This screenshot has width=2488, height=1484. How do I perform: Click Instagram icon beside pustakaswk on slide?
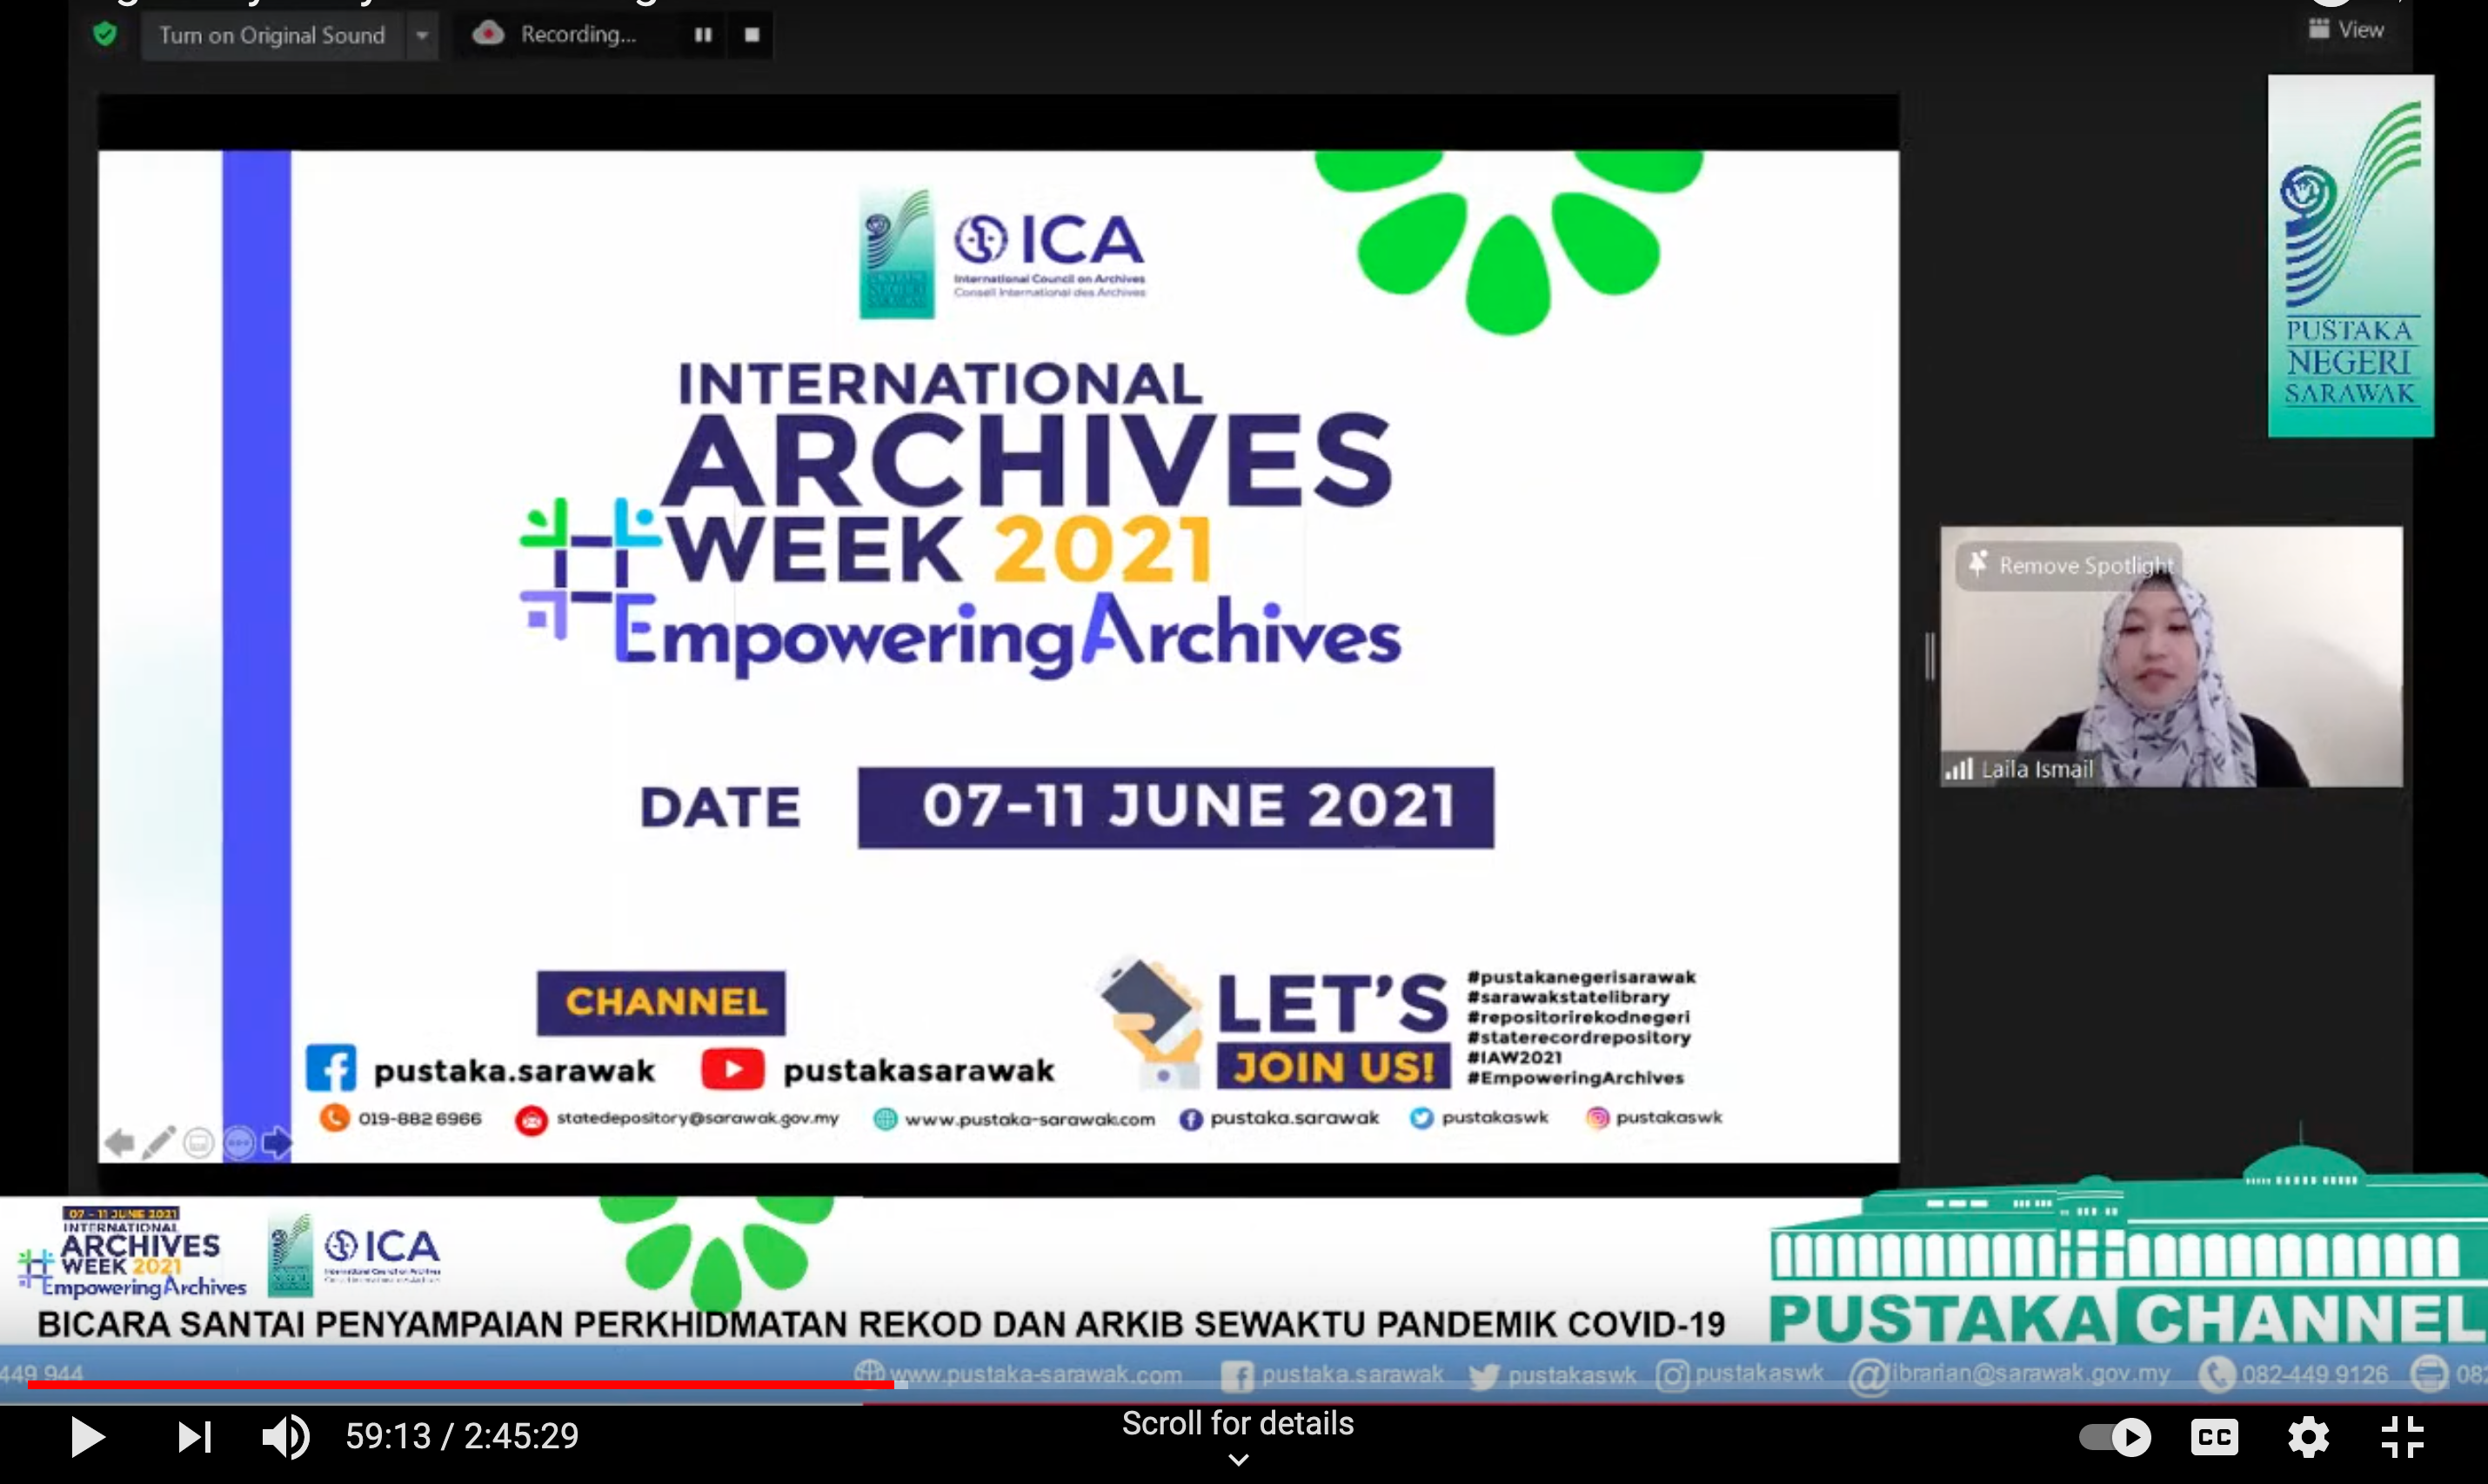(1597, 1118)
